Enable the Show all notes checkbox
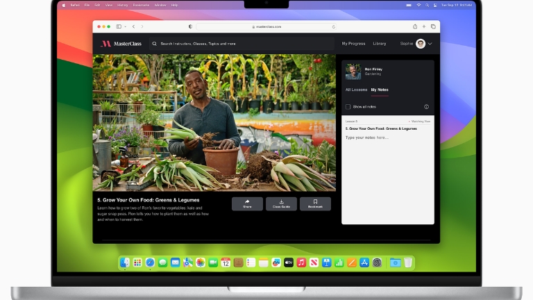The image size is (533, 300). (348, 107)
